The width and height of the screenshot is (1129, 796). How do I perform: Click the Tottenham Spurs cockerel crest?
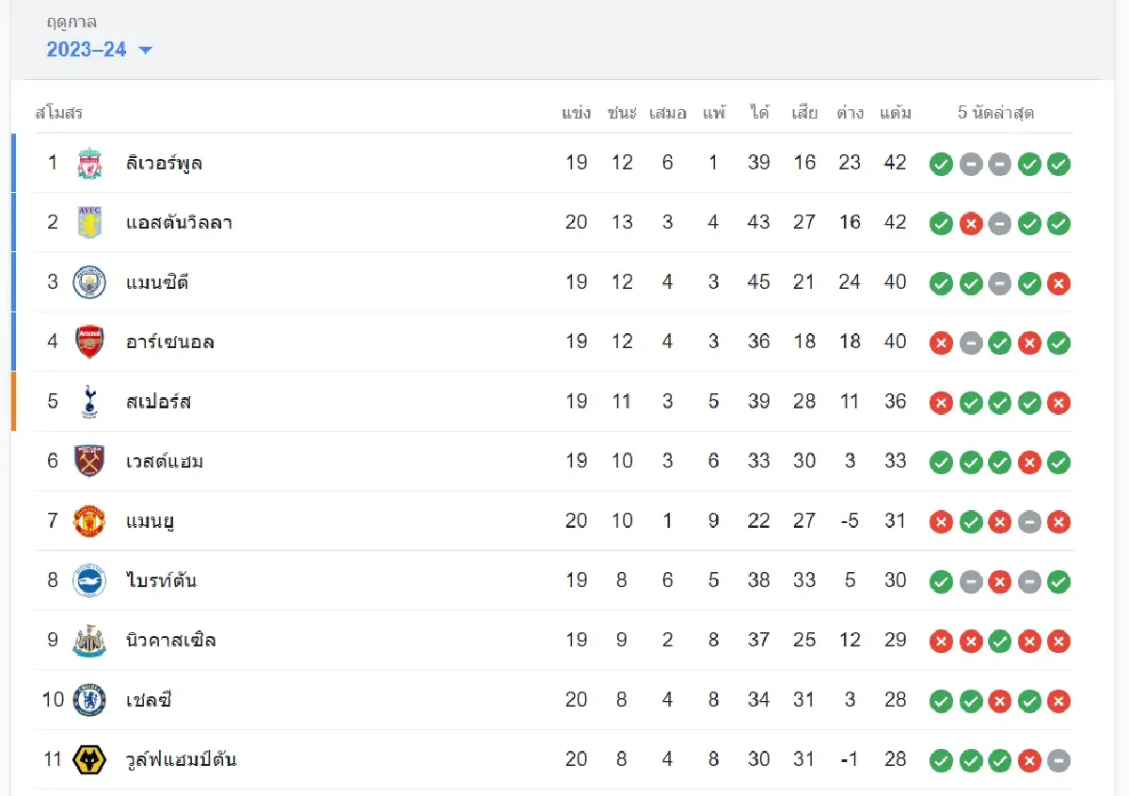89,402
